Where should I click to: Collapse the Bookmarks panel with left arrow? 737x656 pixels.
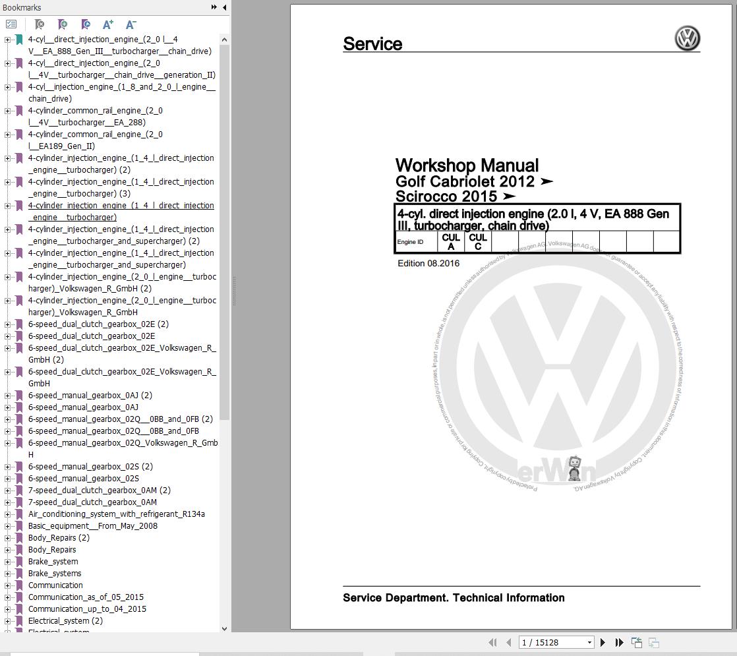pos(225,7)
